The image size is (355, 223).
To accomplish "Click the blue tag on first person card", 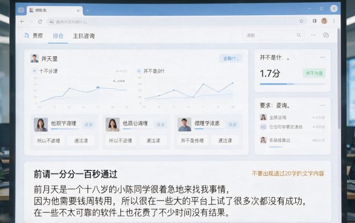I will pyautogui.click(x=89, y=125).
